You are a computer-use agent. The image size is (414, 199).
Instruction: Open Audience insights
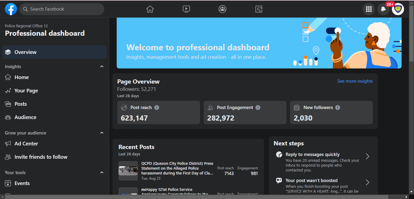(55, 117)
